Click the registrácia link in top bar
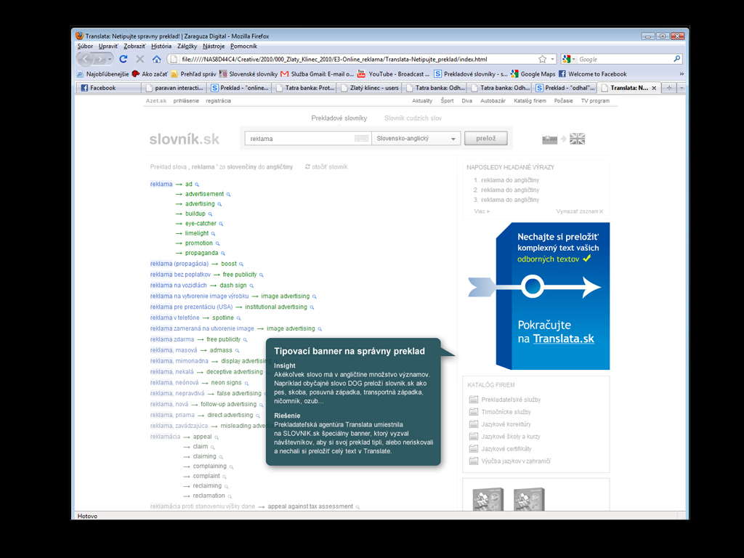This screenshot has width=744, height=558. pos(218,101)
